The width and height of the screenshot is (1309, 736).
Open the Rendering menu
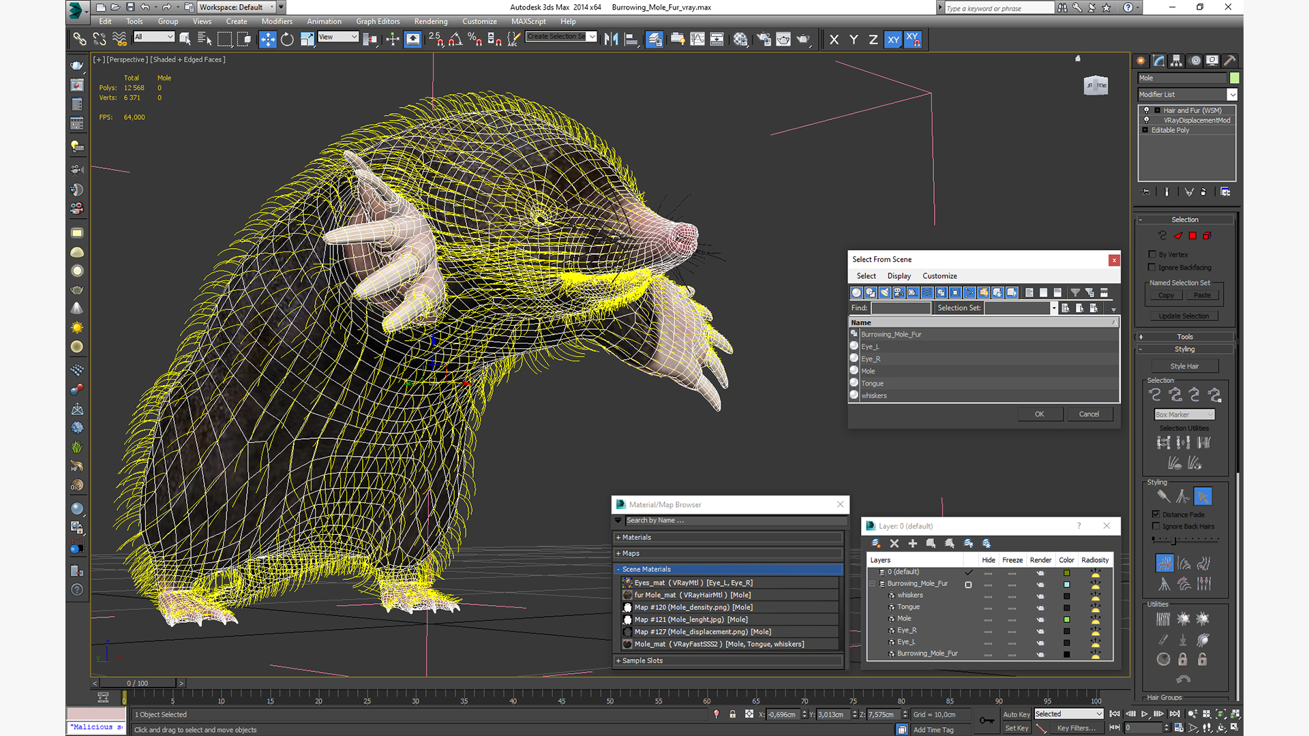pyautogui.click(x=431, y=21)
